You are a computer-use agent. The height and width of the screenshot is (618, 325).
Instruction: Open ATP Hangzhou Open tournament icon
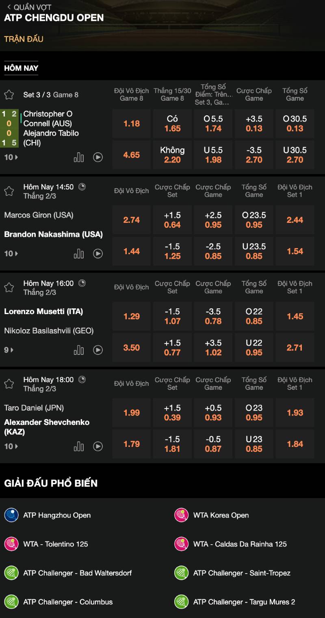[11, 515]
